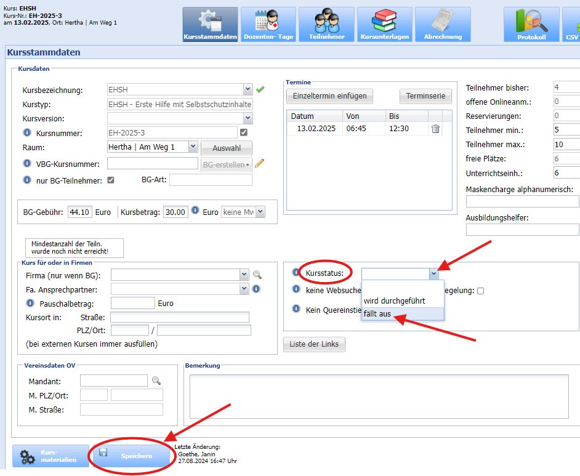580x476 pixels.
Task: Click magnifier icon beside Firma field
Action: click(x=257, y=275)
